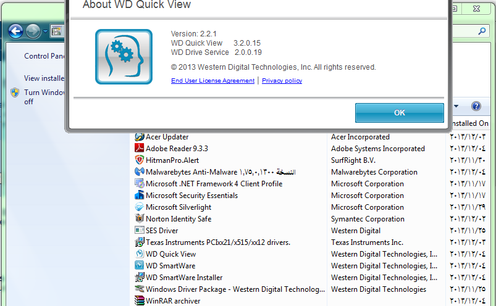Click the Windows features shield icon
496x306 pixels.
pos(15,93)
